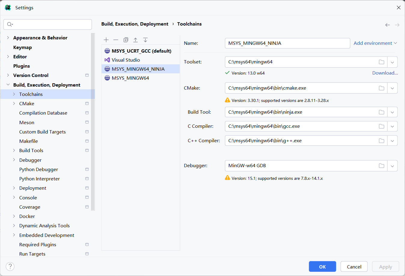The width and height of the screenshot is (405, 276).
Task: Remove the selected toolchain with minus icon
Action: coord(116,40)
